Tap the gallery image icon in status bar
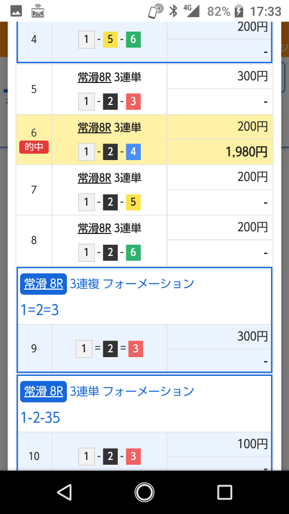Image resolution: width=289 pixels, height=514 pixels. pyautogui.click(x=17, y=11)
